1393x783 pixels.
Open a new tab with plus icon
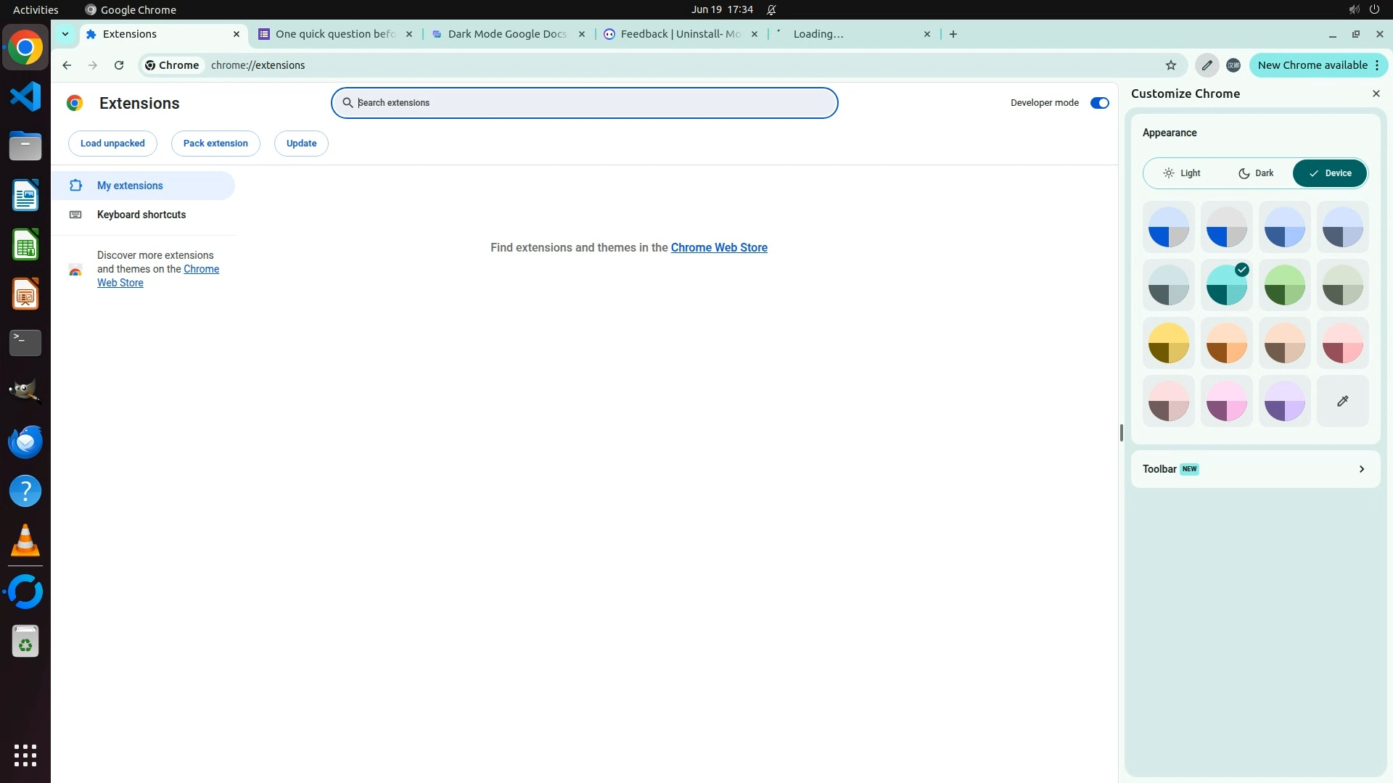(x=953, y=34)
